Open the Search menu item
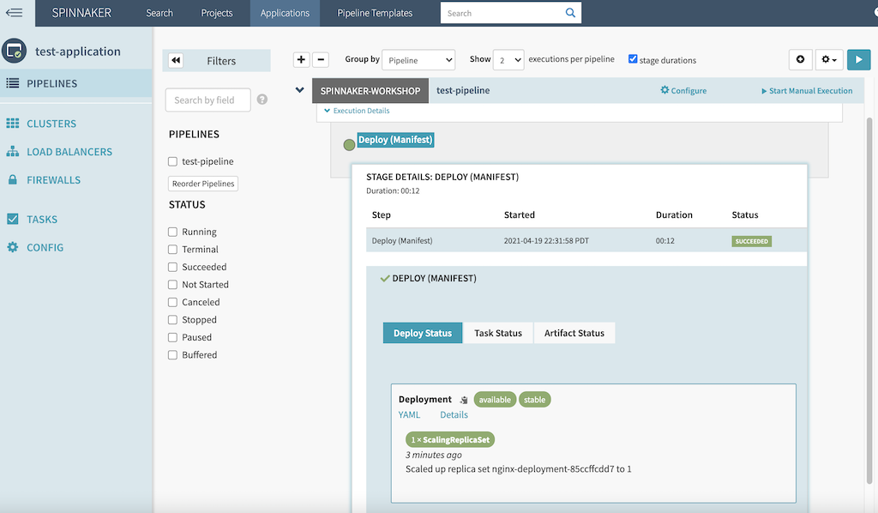Screen dimensions: 878x513 (159, 13)
